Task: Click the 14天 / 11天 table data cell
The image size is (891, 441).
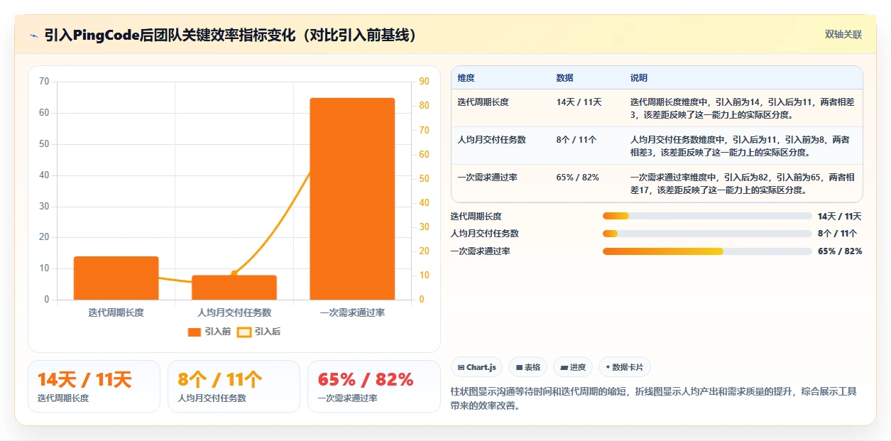Action: [x=579, y=102]
